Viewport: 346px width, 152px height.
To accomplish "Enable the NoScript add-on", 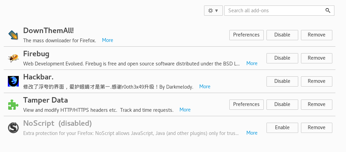I will click(x=282, y=127).
